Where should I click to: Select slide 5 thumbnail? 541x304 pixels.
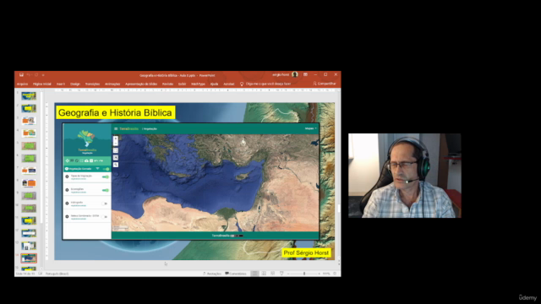(29, 146)
